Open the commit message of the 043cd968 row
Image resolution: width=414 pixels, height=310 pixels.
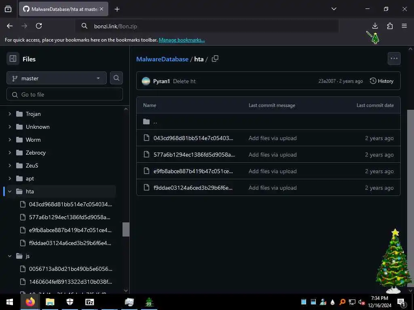272,138
